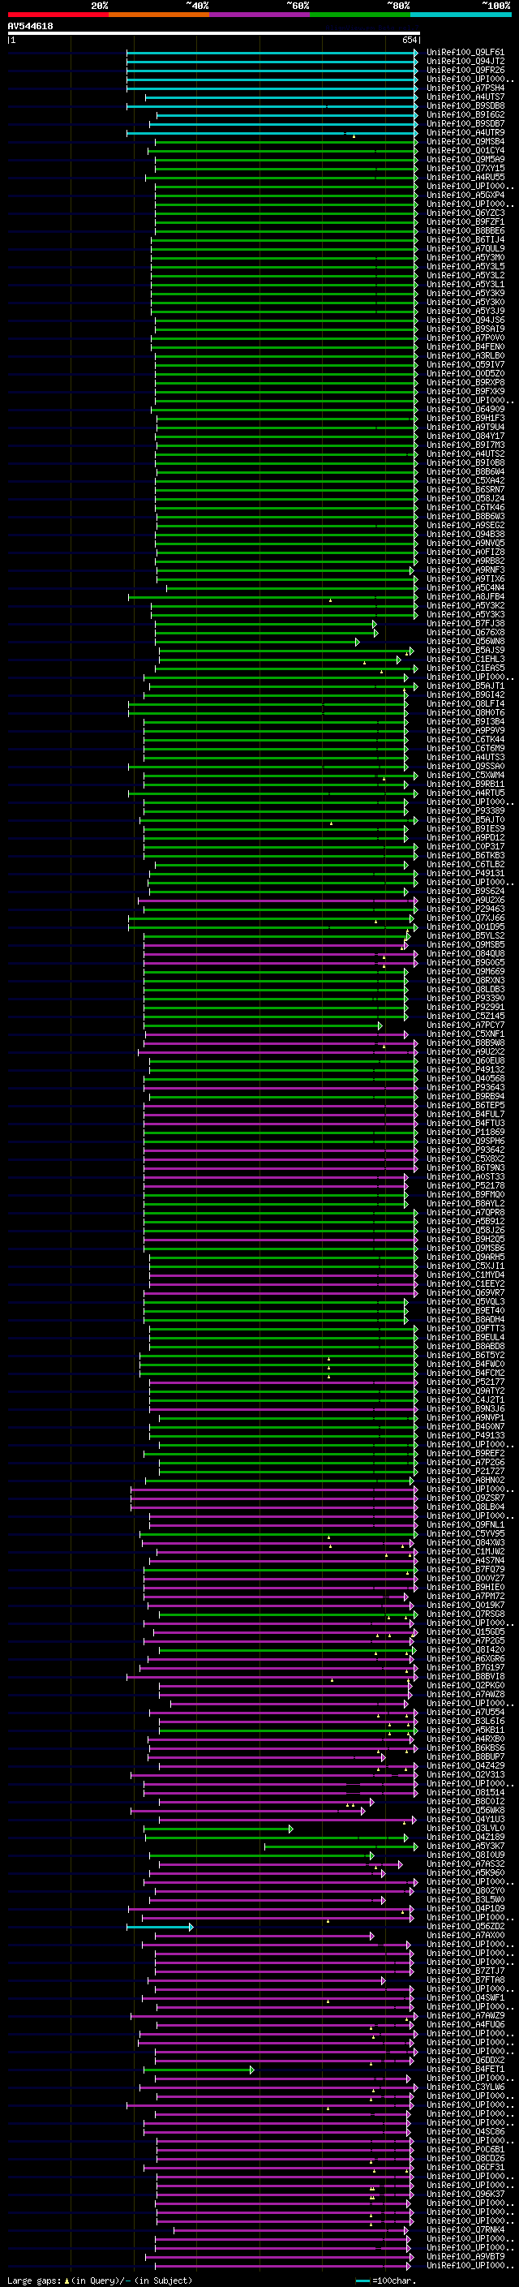519x2287 pixels.
Task: Click query end position 654
Action: 409,40
